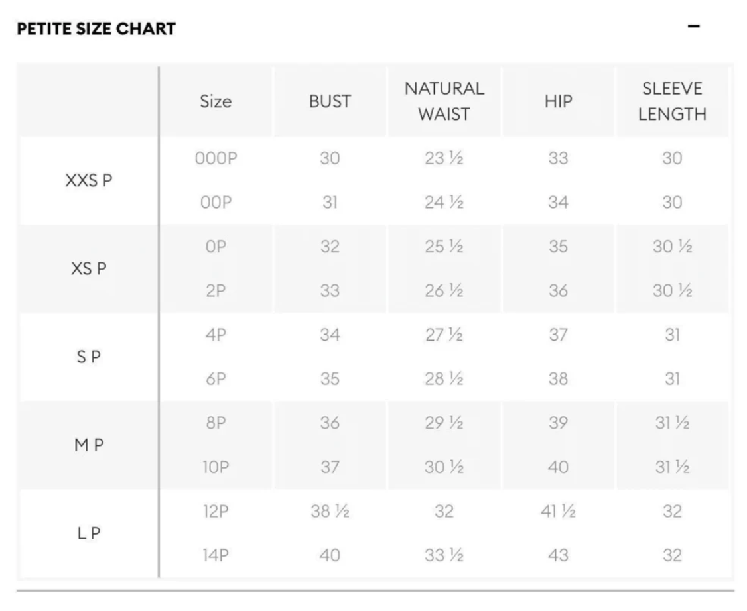Click the 41 ½ hip value
747x611 pixels.
click(x=558, y=511)
